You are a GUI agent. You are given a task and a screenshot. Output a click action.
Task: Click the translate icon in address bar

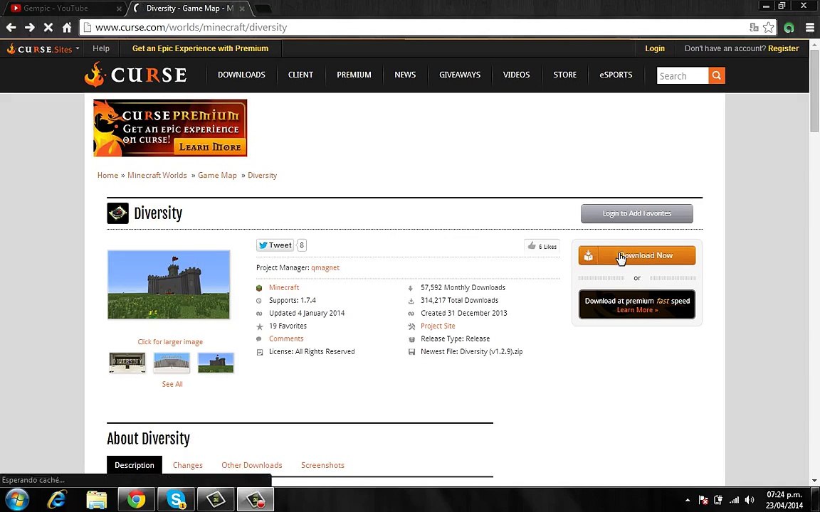coord(754,27)
